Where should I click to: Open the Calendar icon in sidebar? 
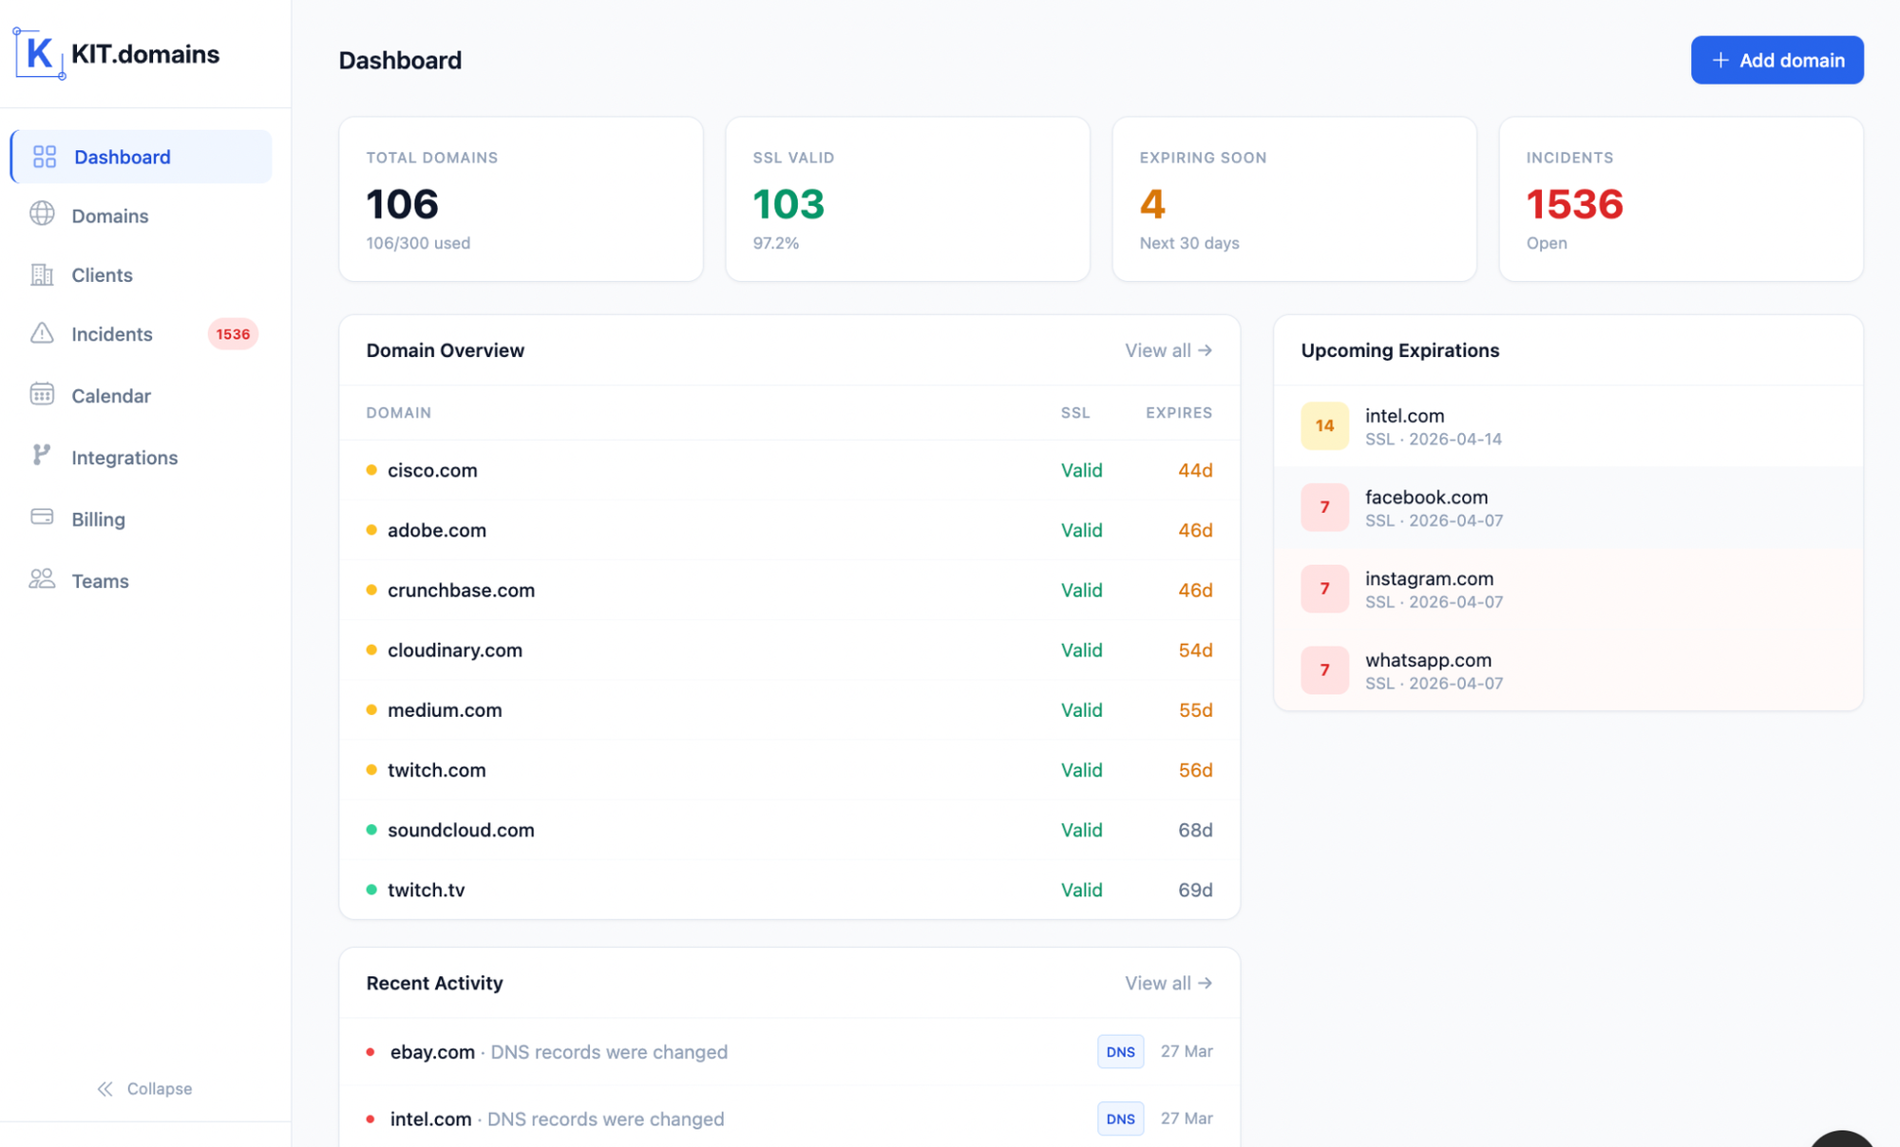pyautogui.click(x=42, y=395)
